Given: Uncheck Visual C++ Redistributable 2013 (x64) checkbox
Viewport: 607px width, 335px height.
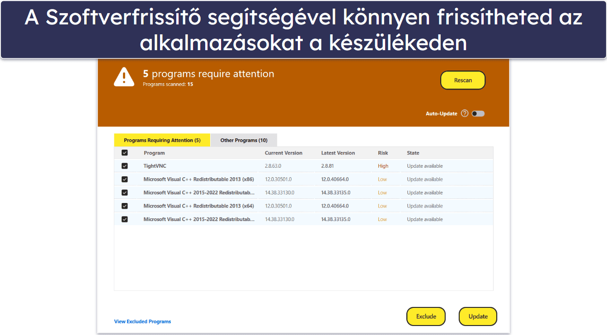Looking at the screenshot, I should pos(125,206).
